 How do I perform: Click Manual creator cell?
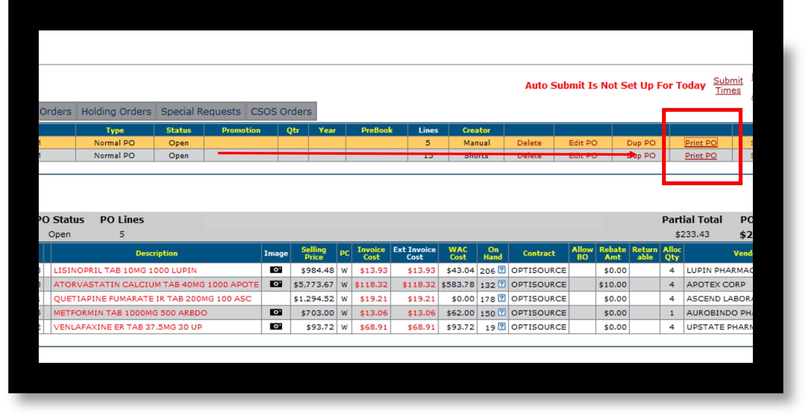point(476,143)
